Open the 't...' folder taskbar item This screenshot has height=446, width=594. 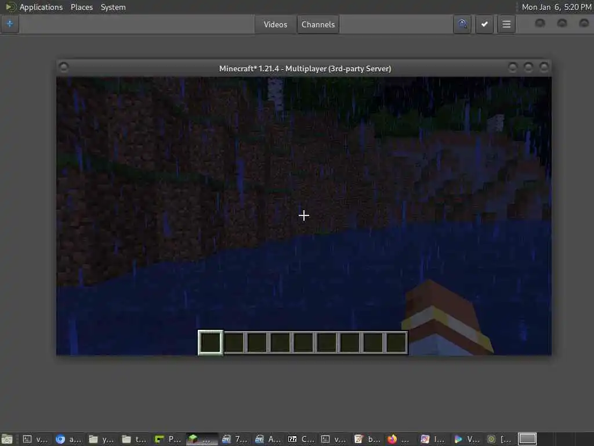pos(135,439)
